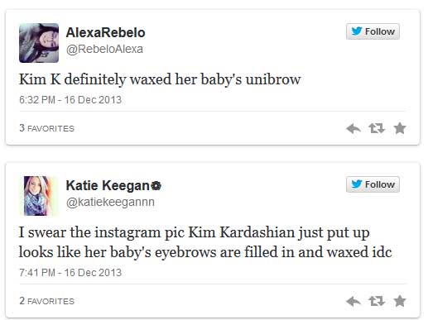Image resolution: width=428 pixels, height=320 pixels.
Task: Reply to Katie Keegan's tweet
Action: [353, 301]
